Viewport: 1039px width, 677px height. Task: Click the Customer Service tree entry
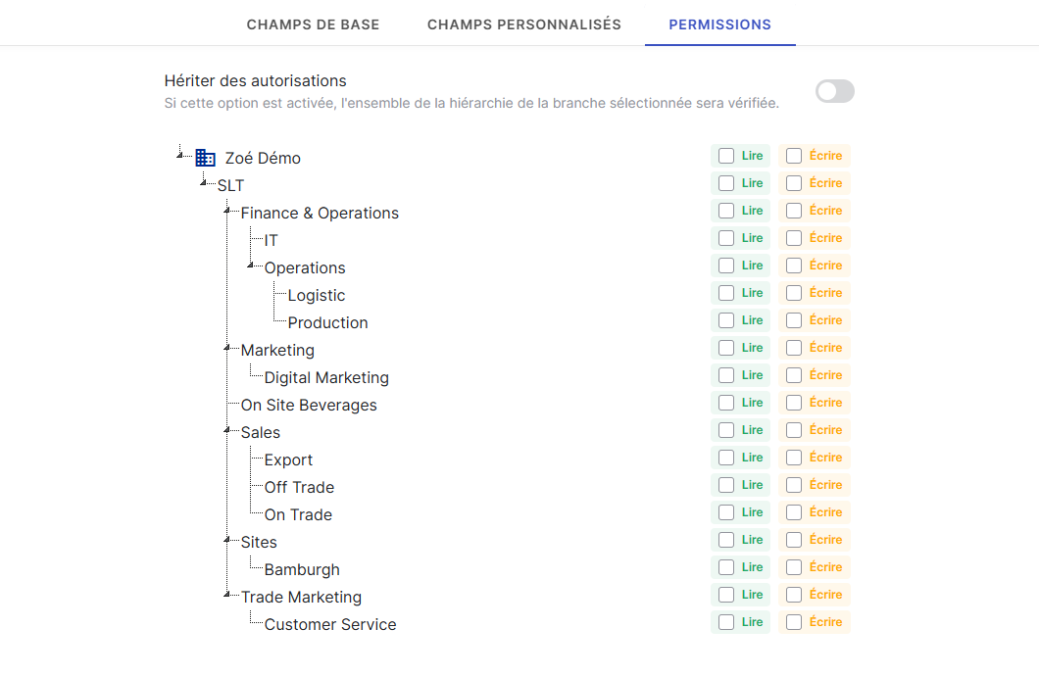click(x=330, y=624)
